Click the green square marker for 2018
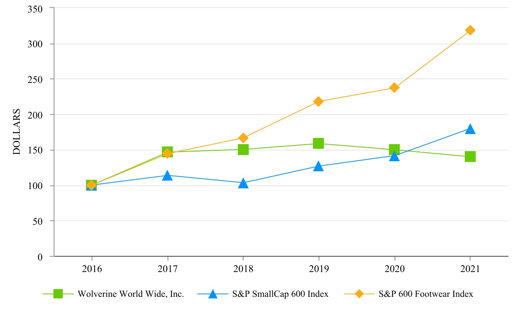Image resolution: width=516 pixels, height=310 pixels. pos(243,150)
